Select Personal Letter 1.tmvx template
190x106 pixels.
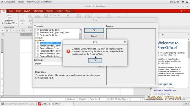pyautogui.click(x=50, y=43)
